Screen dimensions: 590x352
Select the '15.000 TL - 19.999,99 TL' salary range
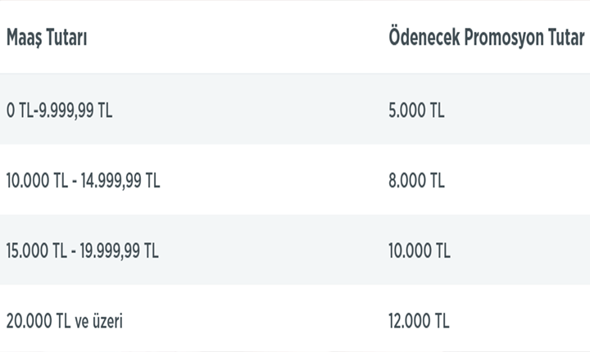click(x=83, y=250)
